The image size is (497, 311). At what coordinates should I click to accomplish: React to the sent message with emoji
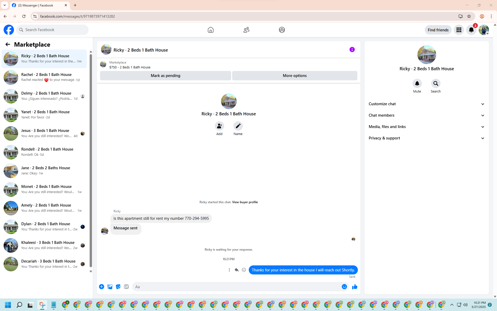[x=244, y=270]
